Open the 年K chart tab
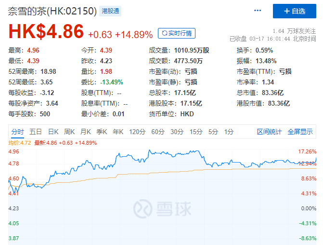 pyautogui.click(x=118, y=132)
